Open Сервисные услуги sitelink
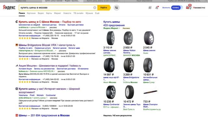The height and width of the screenshot is (117, 208). pyautogui.click(x=43, y=48)
